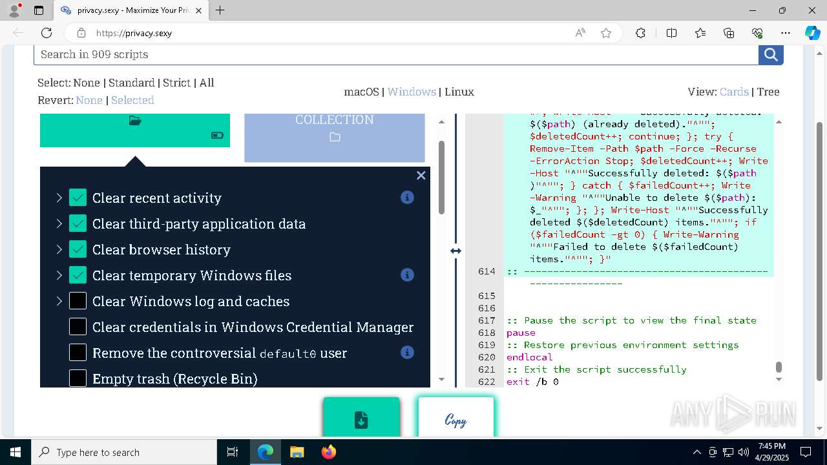Open Read aloud in address bar
Image resolution: width=827 pixels, height=465 pixels.
(x=580, y=33)
